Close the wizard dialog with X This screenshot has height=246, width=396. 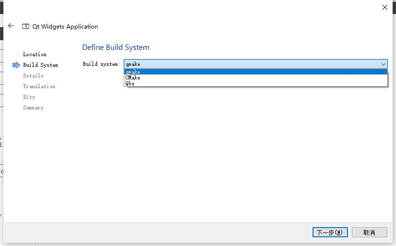pyautogui.click(x=385, y=7)
